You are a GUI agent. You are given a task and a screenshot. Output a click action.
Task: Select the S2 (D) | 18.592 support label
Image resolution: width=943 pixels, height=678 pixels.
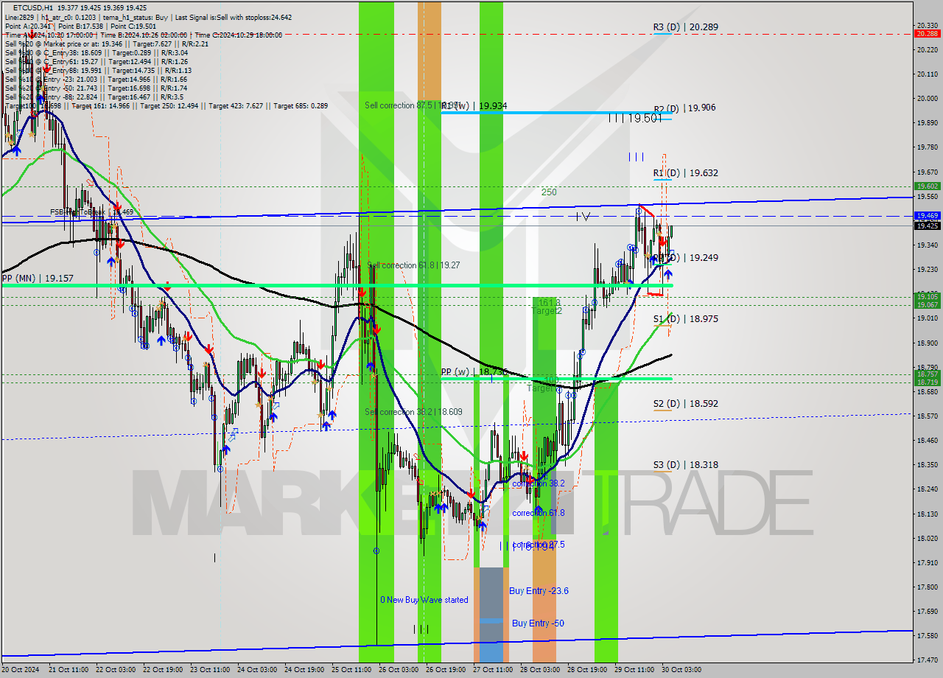click(685, 404)
